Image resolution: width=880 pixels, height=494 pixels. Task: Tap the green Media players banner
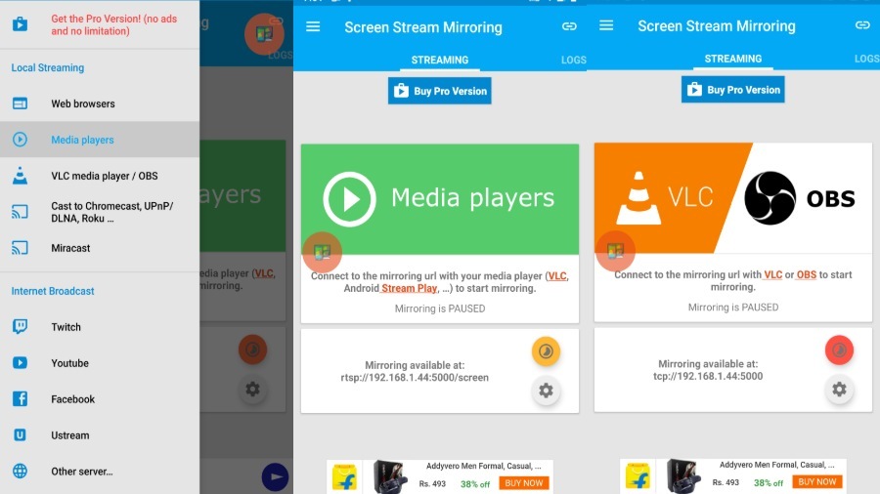click(x=439, y=199)
